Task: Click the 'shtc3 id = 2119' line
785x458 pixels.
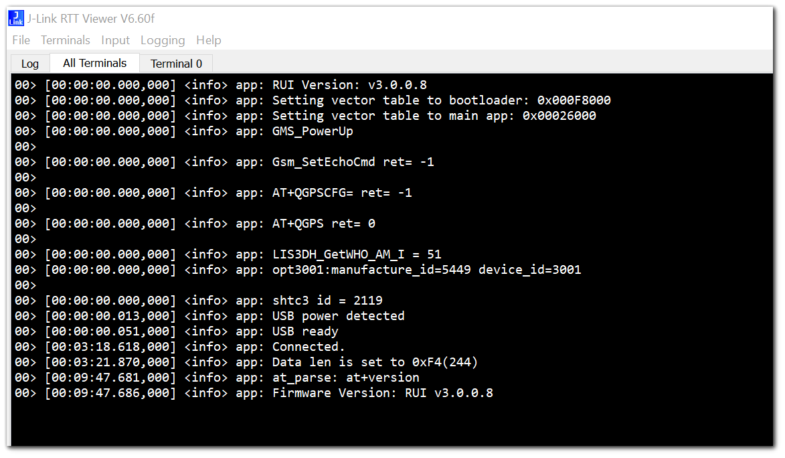Action: click(x=199, y=301)
